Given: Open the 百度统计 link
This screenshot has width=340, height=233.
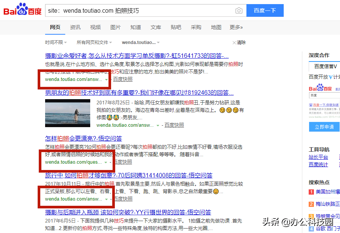Looking at the screenshot, I should [x=318, y=164].
